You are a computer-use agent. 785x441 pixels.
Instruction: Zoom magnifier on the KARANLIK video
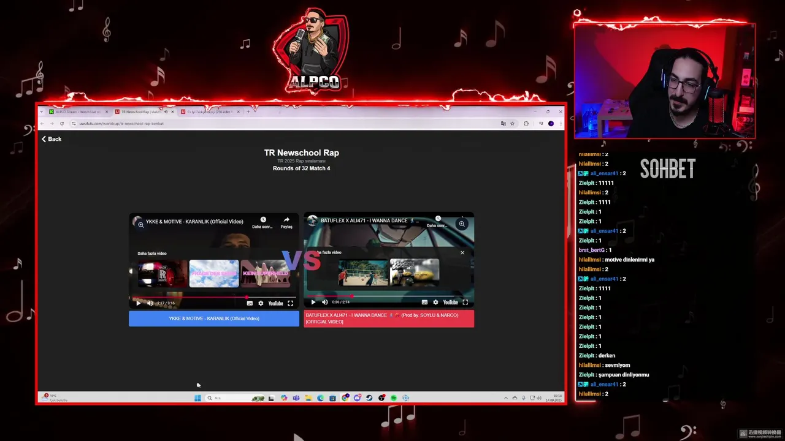pyautogui.click(x=140, y=225)
